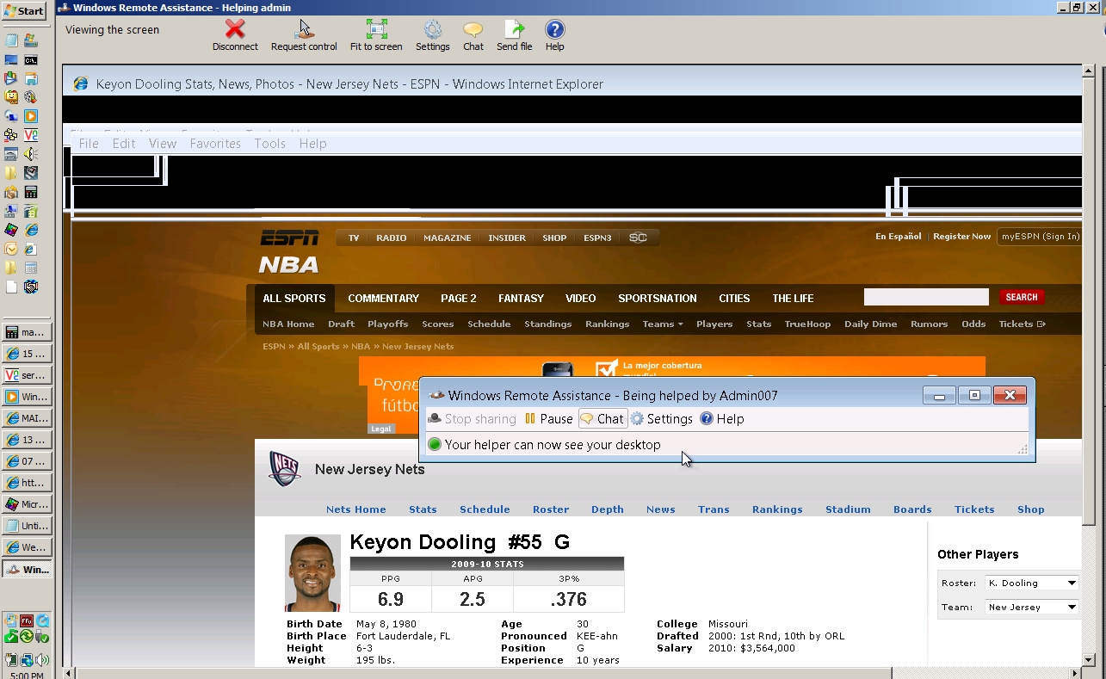Open the Standings link in NBA nav
Image resolution: width=1106 pixels, height=679 pixels.
(x=548, y=324)
